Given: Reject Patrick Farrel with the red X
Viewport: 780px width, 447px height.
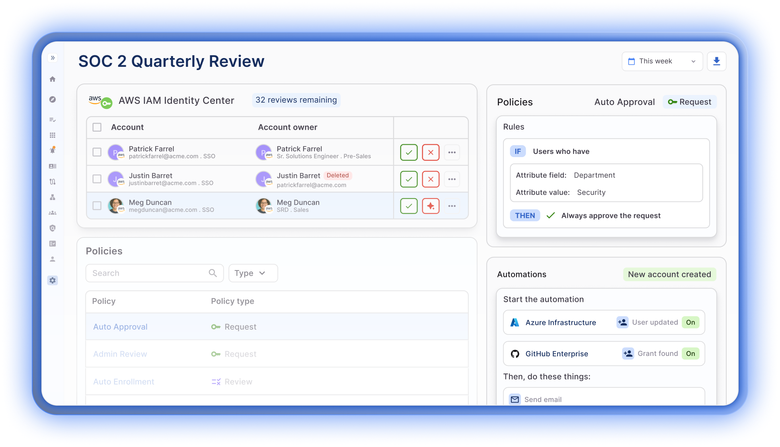Looking at the screenshot, I should click(431, 152).
